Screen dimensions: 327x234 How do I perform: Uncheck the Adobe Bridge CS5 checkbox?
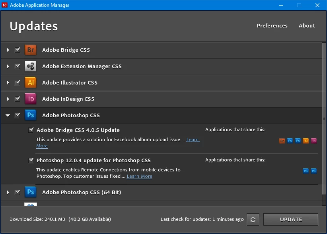coord(18,50)
